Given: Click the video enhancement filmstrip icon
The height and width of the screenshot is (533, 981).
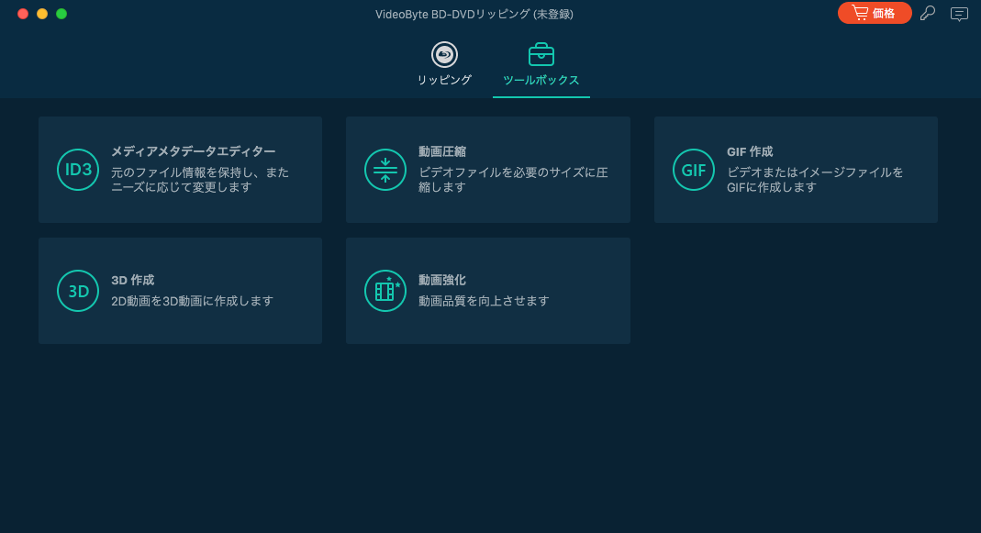Looking at the screenshot, I should [385, 291].
